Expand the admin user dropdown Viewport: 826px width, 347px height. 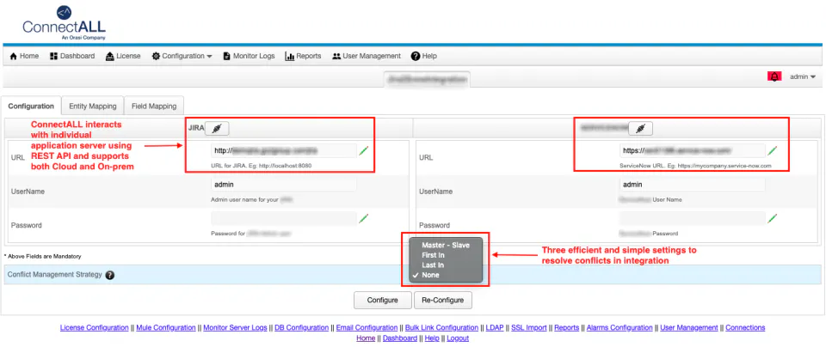(x=802, y=76)
